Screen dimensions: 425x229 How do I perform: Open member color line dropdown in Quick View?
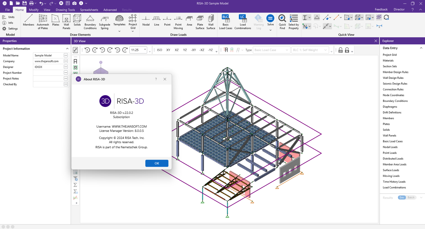click(x=341, y=18)
